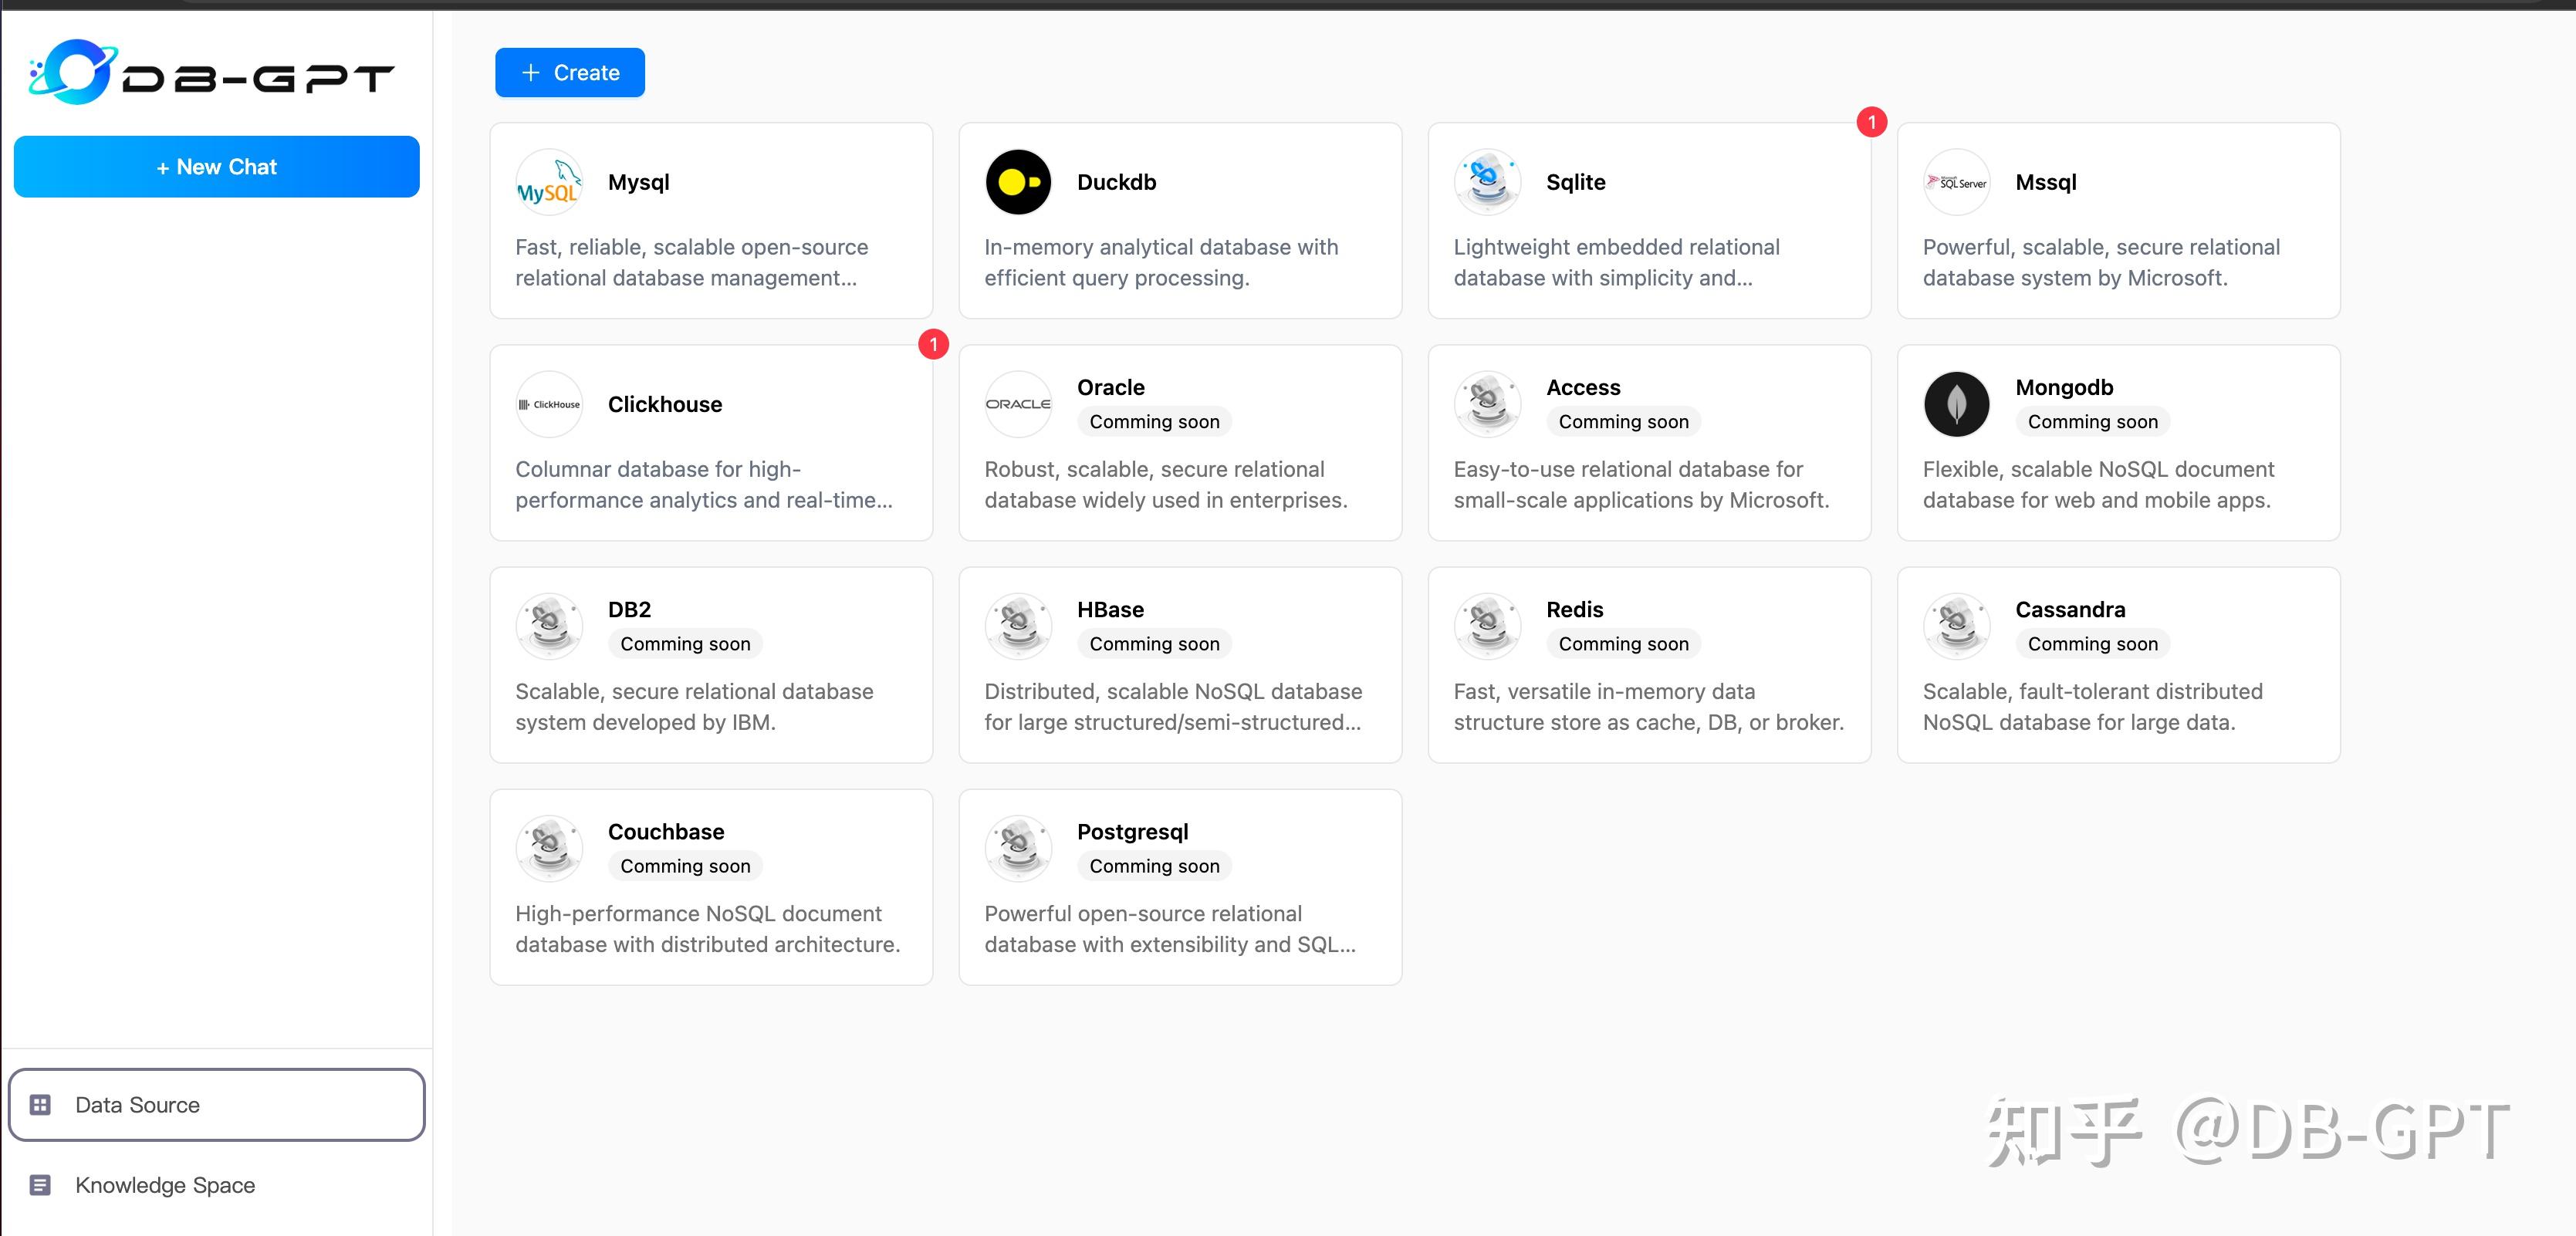Image resolution: width=2576 pixels, height=1236 pixels.
Task: Select the Couchbase card description text
Action: coord(707,928)
